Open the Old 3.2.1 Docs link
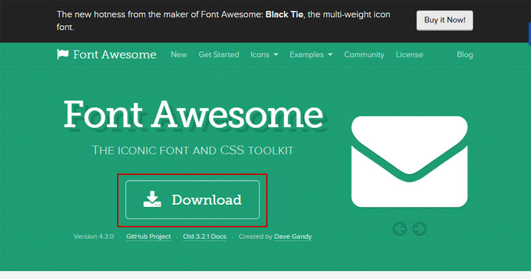This screenshot has width=531, height=279. click(204, 236)
